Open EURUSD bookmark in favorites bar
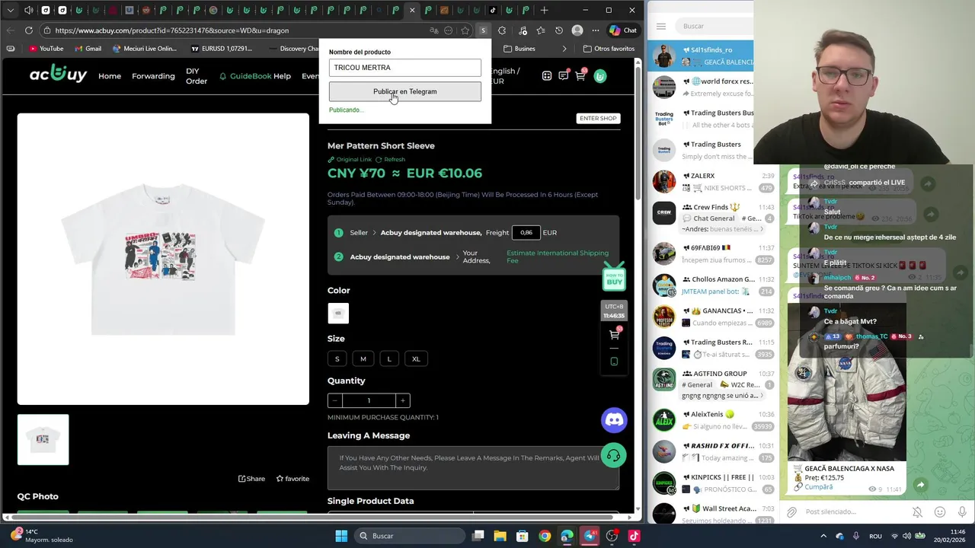 pyautogui.click(x=222, y=49)
